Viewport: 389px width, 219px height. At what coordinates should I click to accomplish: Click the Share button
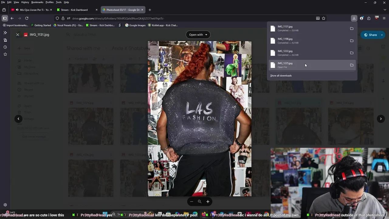coord(370,35)
